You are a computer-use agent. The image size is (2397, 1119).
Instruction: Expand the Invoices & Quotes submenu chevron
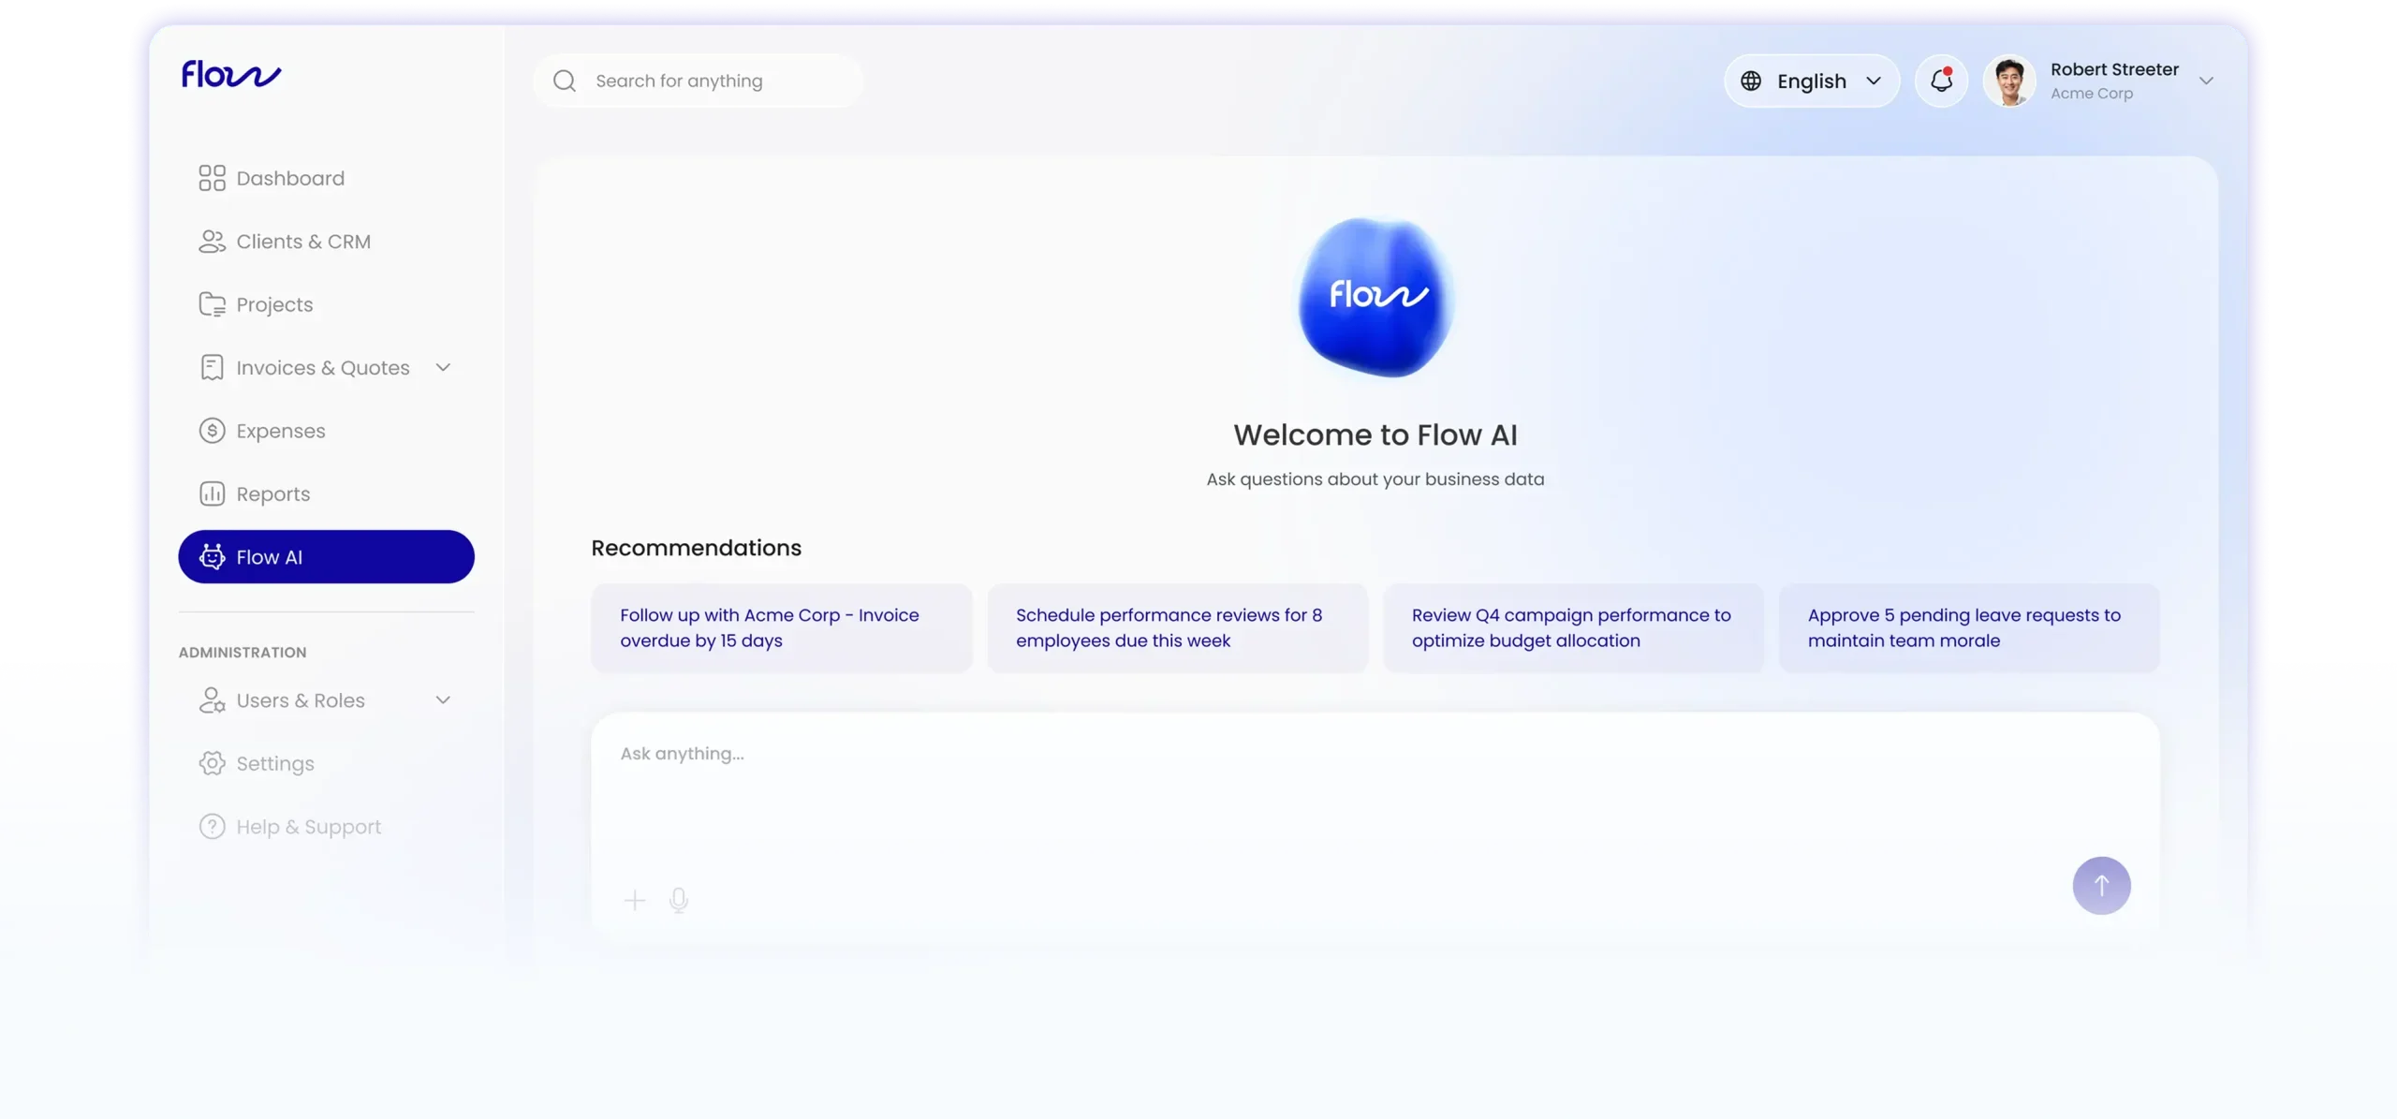(x=443, y=368)
